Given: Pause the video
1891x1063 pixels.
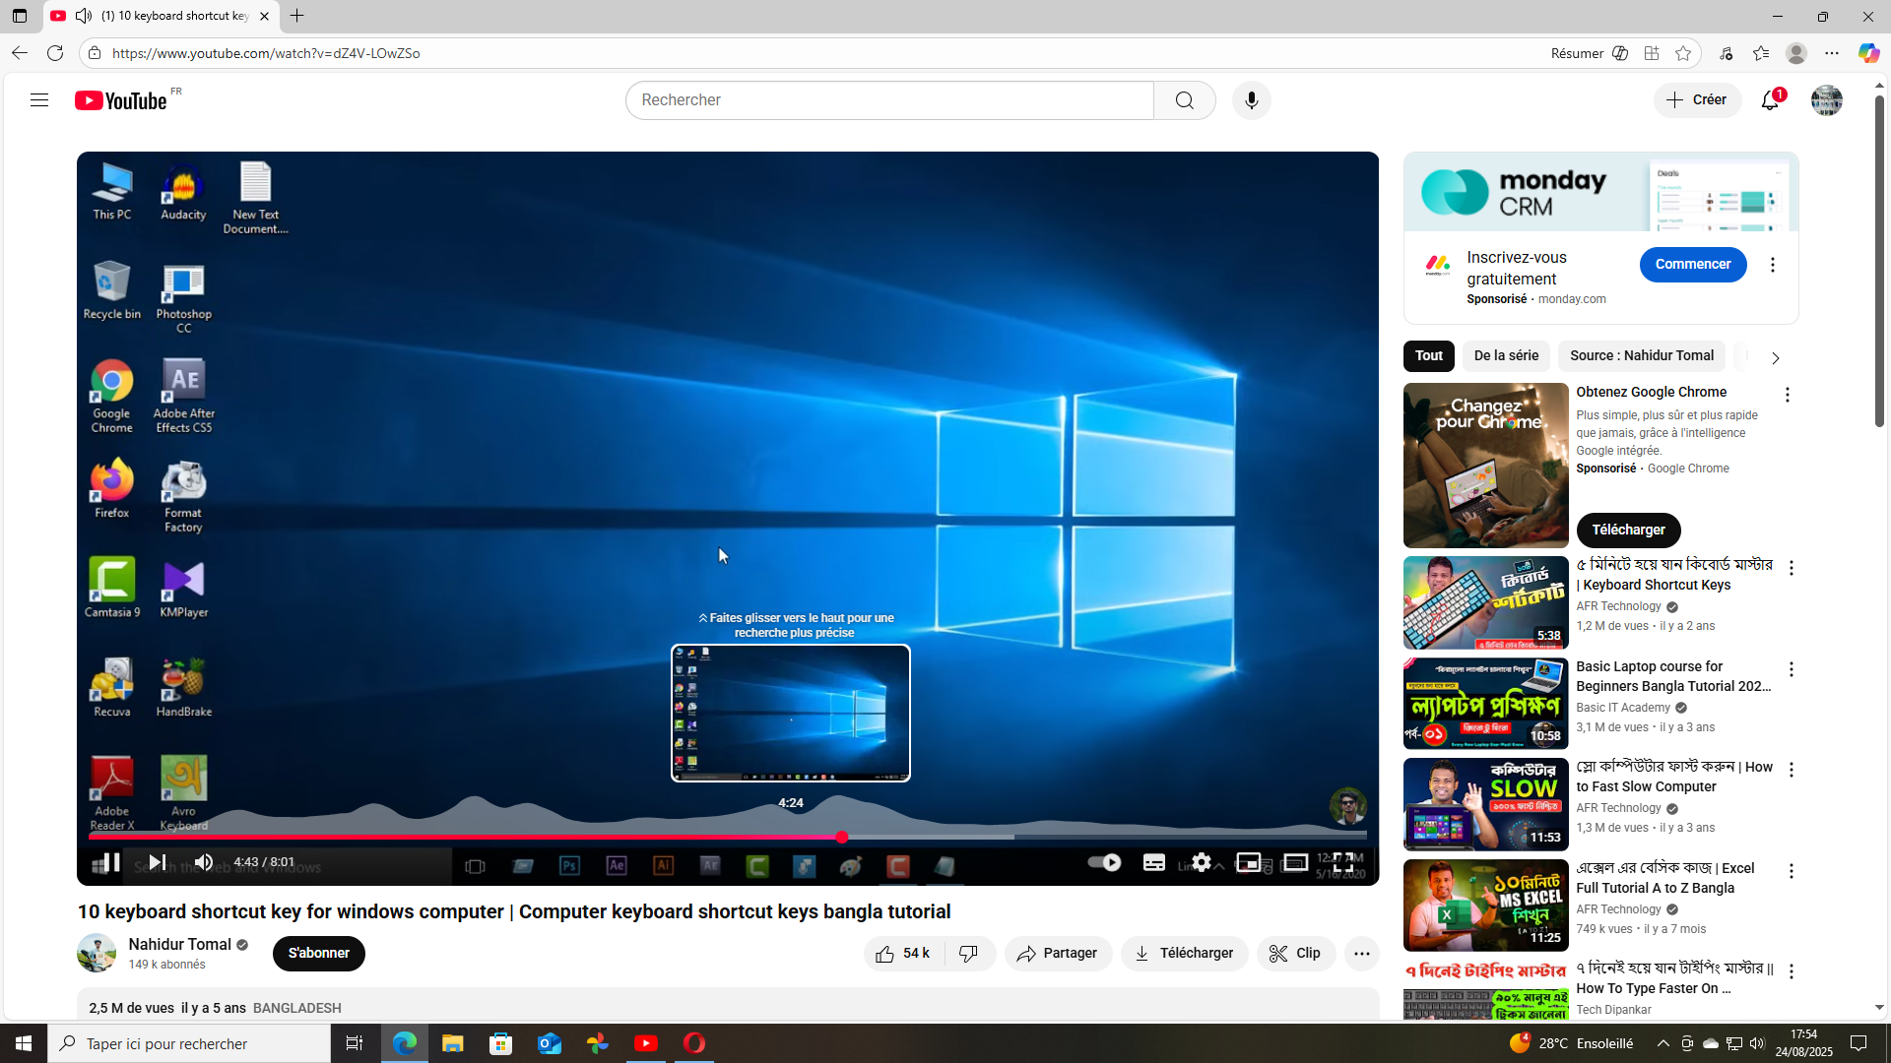Looking at the screenshot, I should click(x=113, y=862).
